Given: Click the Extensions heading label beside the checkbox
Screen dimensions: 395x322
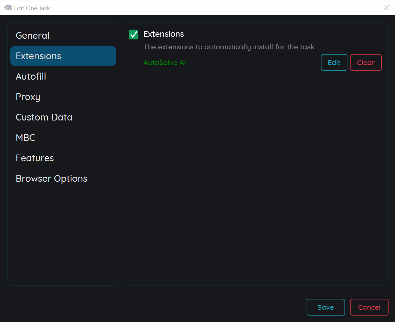Looking at the screenshot, I should click(x=164, y=34).
